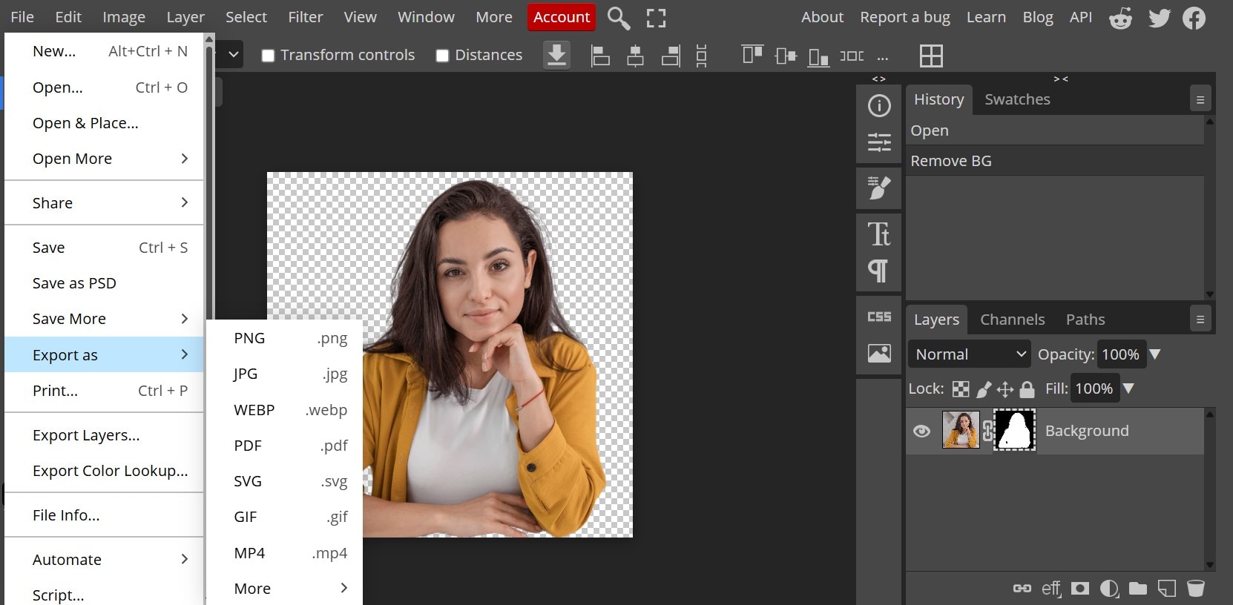Screen dimensions: 1233x605
Task: Expand the Opacity slider arrow
Action: (x=1154, y=354)
